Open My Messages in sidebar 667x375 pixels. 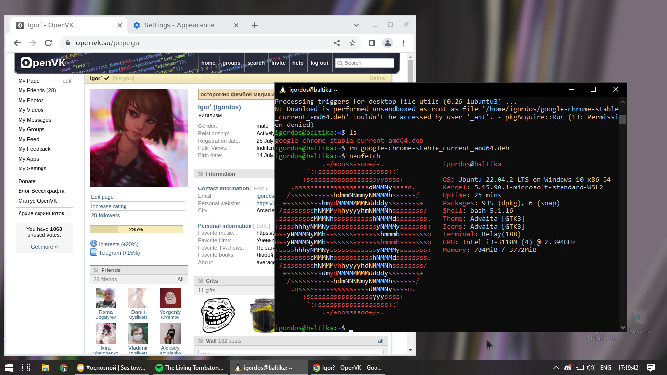coord(35,120)
